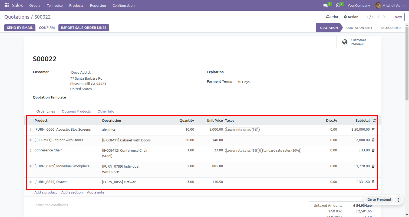Switch to the Other Info tab

106,111
